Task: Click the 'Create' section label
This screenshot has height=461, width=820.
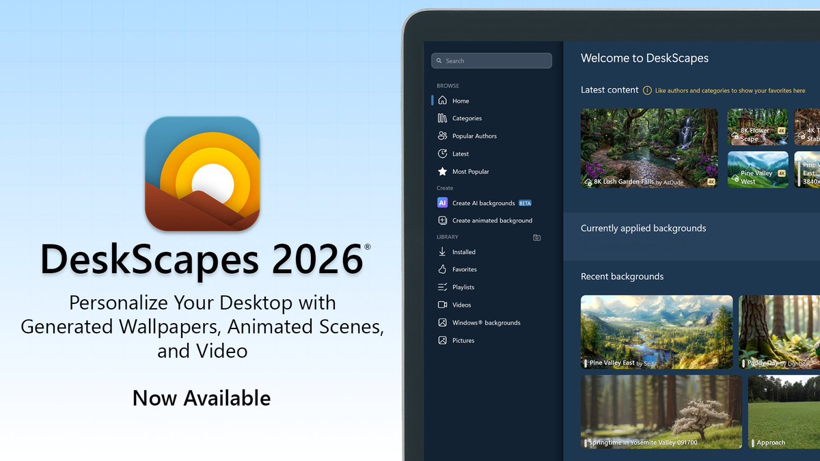Action: (x=445, y=188)
